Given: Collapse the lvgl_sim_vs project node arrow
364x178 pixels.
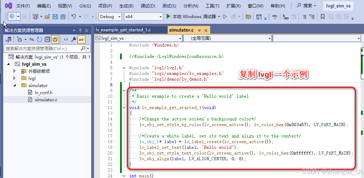Looking at the screenshot, I should 9,64.
